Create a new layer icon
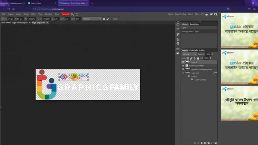Viewport: 258px width, 145px height. (x=212, y=143)
